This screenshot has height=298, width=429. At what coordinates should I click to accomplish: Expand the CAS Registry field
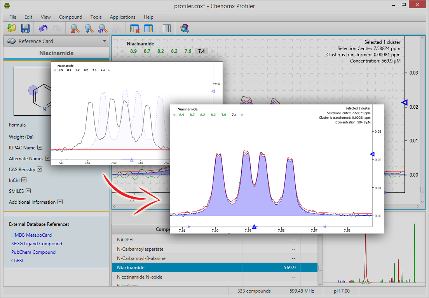(39, 169)
